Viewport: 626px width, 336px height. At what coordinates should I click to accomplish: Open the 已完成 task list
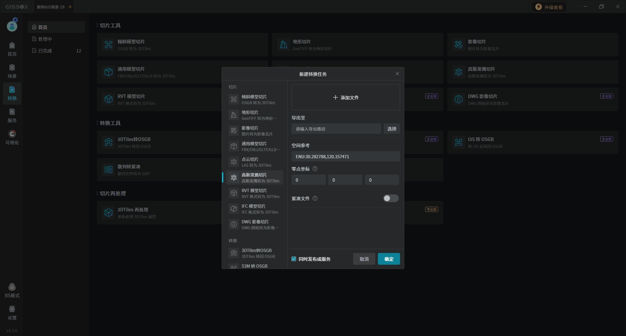(45, 51)
